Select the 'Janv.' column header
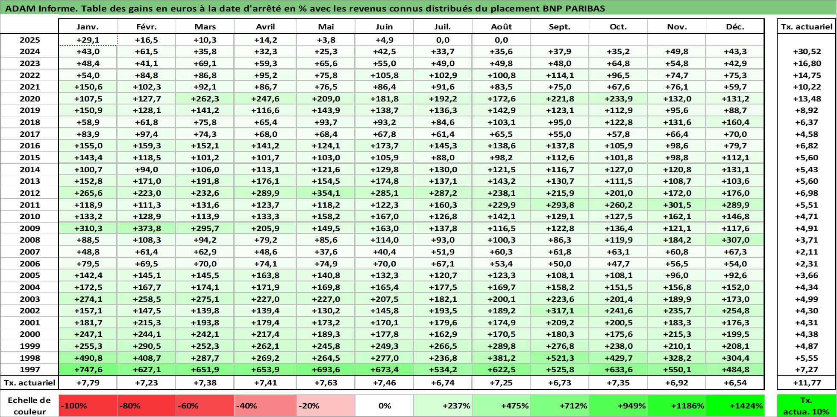The width and height of the screenshot is (837, 417). pos(88,26)
